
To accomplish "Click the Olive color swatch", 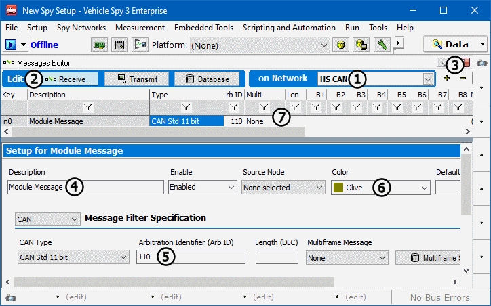I will tap(338, 188).
